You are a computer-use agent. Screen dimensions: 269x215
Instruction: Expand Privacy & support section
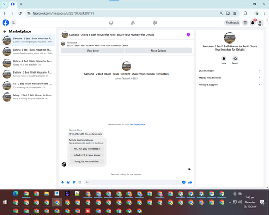(x=230, y=85)
